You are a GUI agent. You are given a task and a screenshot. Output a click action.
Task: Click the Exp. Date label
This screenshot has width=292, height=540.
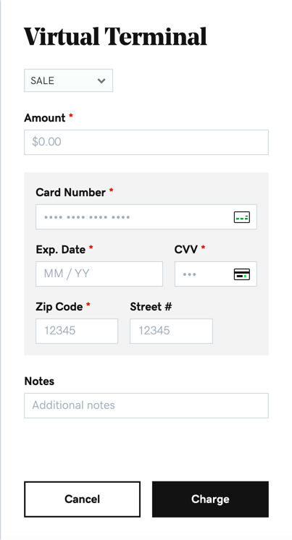tap(61, 249)
